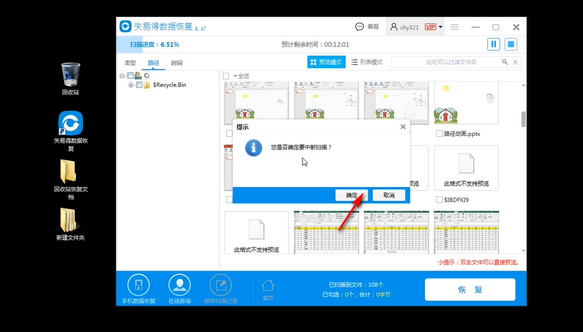Open 在线咨询 online consultation

(x=180, y=289)
